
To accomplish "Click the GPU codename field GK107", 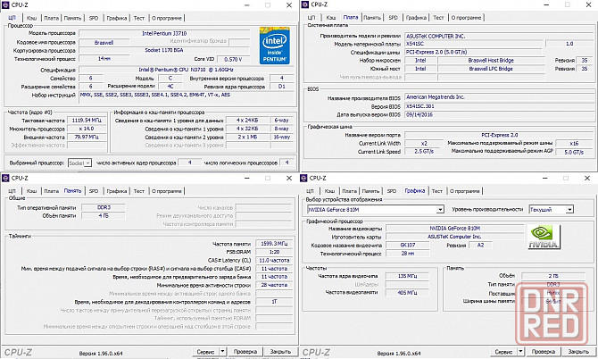I will (x=408, y=245).
